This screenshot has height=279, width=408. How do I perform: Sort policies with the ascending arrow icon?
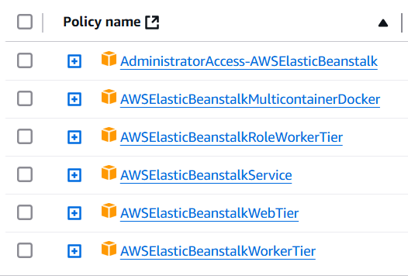click(x=383, y=23)
